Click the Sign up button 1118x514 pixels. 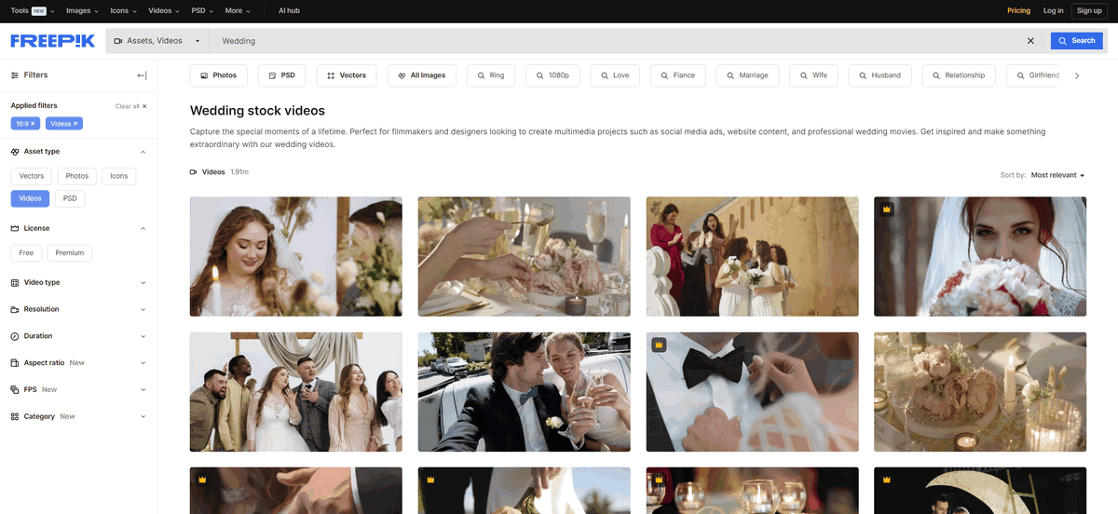point(1087,10)
